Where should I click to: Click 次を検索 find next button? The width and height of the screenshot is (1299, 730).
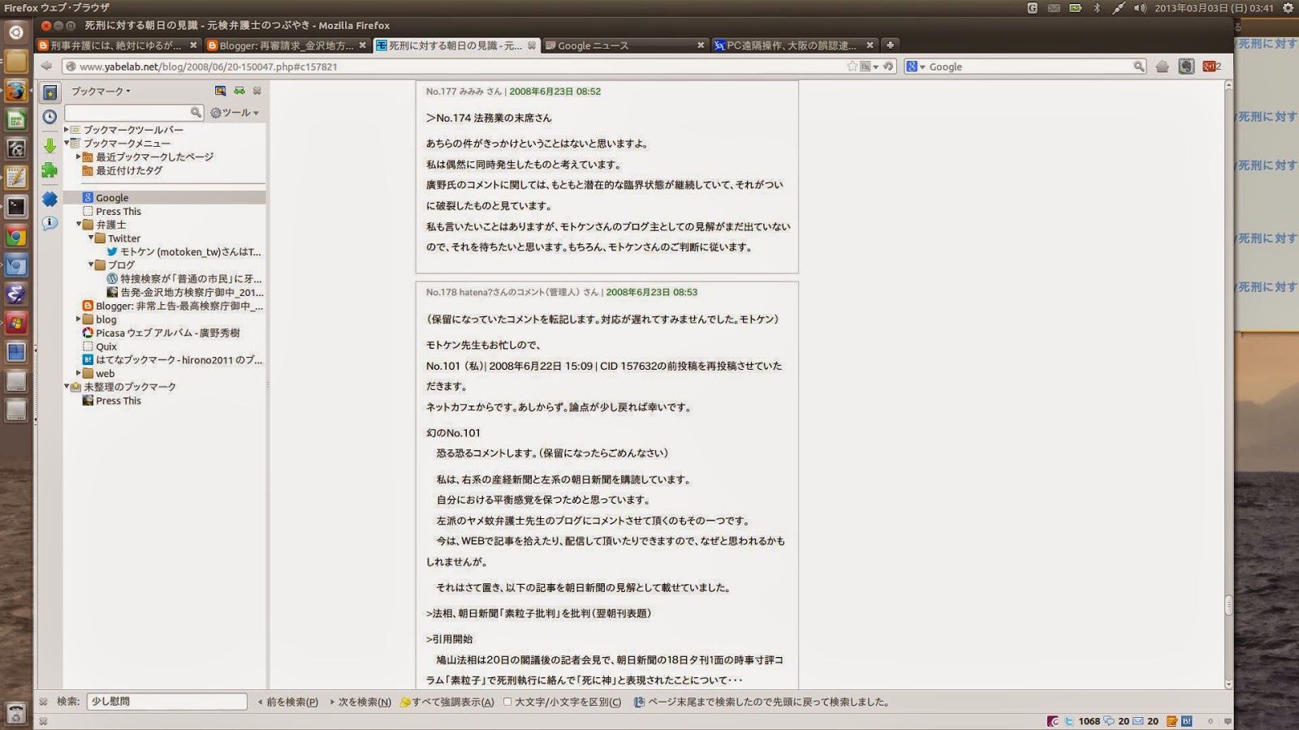coord(360,702)
